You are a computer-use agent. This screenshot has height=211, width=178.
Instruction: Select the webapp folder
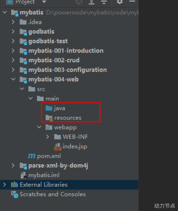(x=65, y=127)
